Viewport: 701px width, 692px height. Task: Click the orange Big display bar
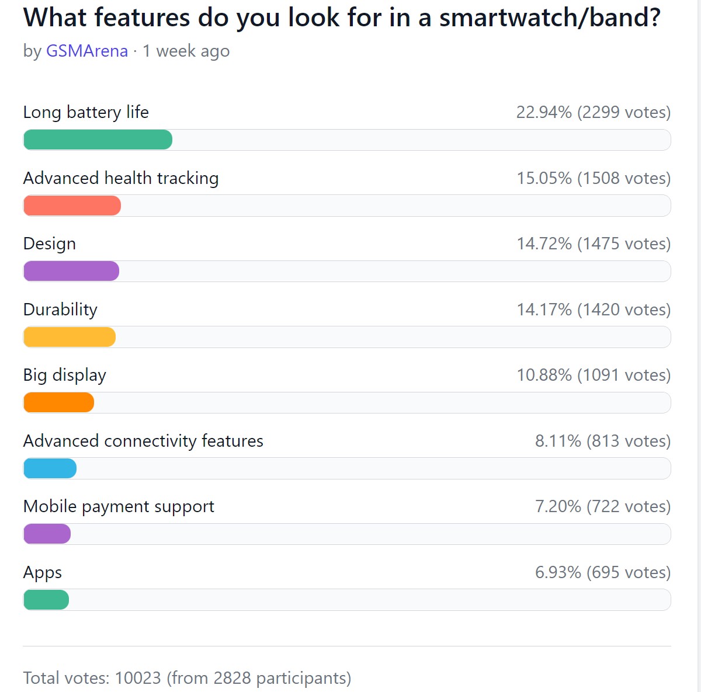[x=58, y=403]
